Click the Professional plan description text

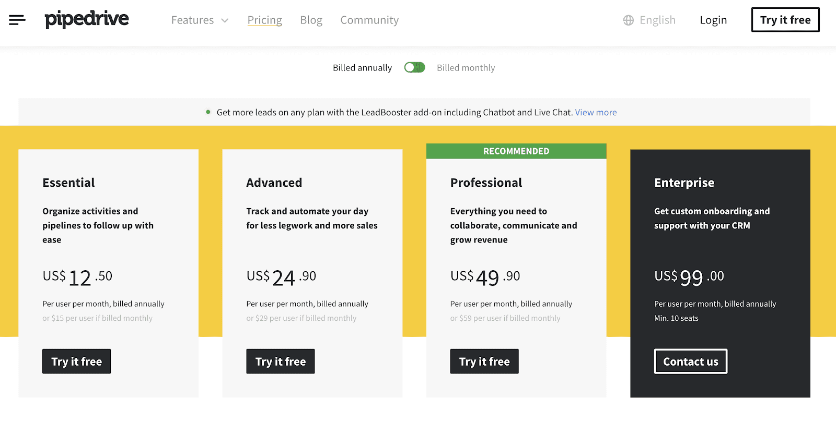point(514,225)
